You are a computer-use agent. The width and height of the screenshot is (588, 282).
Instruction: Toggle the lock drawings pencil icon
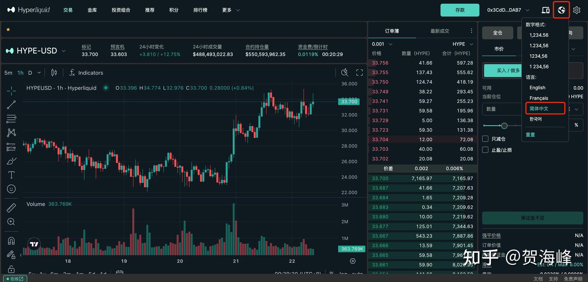11,255
